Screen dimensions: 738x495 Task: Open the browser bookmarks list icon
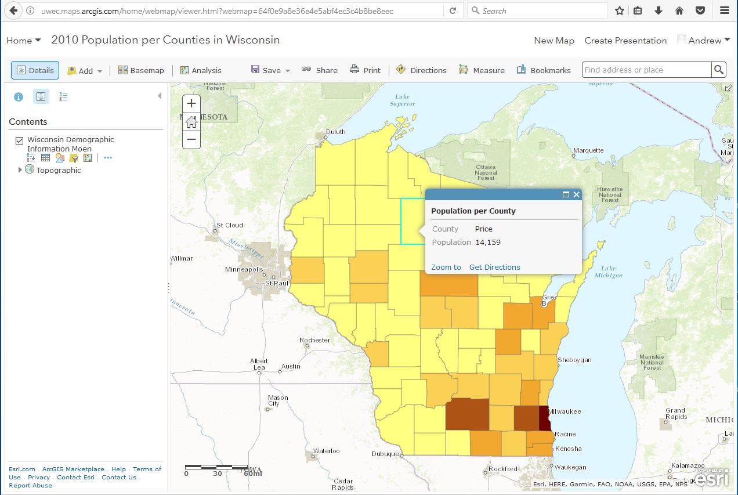(x=638, y=10)
